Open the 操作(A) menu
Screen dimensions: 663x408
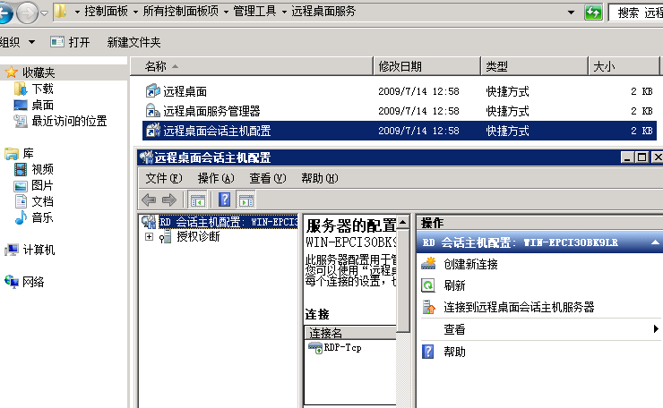click(216, 178)
